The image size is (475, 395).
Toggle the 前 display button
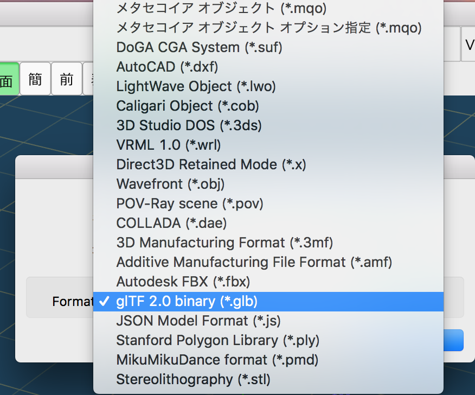point(67,79)
